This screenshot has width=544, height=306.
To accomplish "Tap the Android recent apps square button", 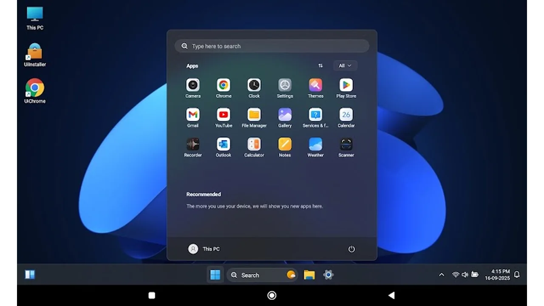I will coord(152,295).
